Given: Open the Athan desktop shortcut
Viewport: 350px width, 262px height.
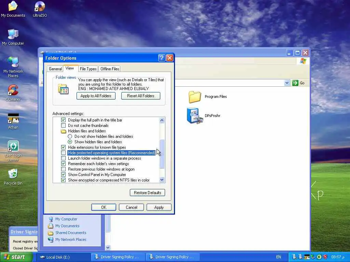Looking at the screenshot, I should click(13, 121).
